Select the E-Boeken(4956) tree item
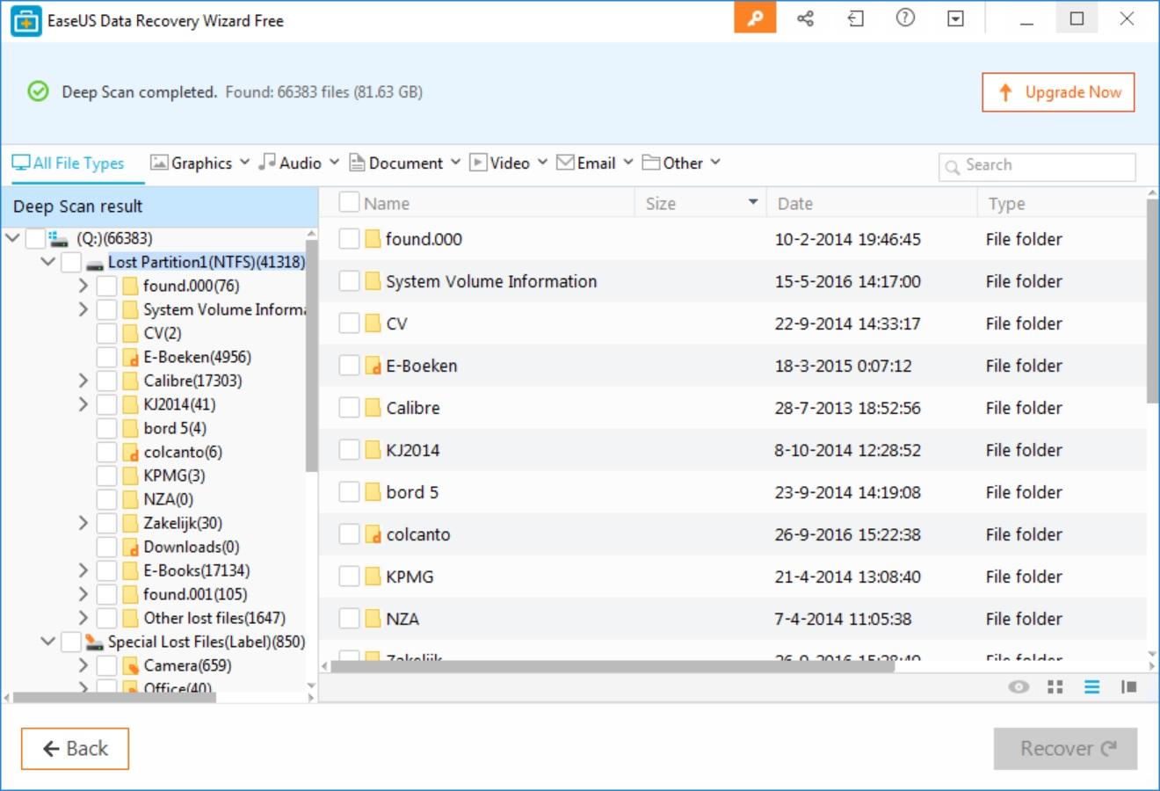1160x791 pixels. 197,357
